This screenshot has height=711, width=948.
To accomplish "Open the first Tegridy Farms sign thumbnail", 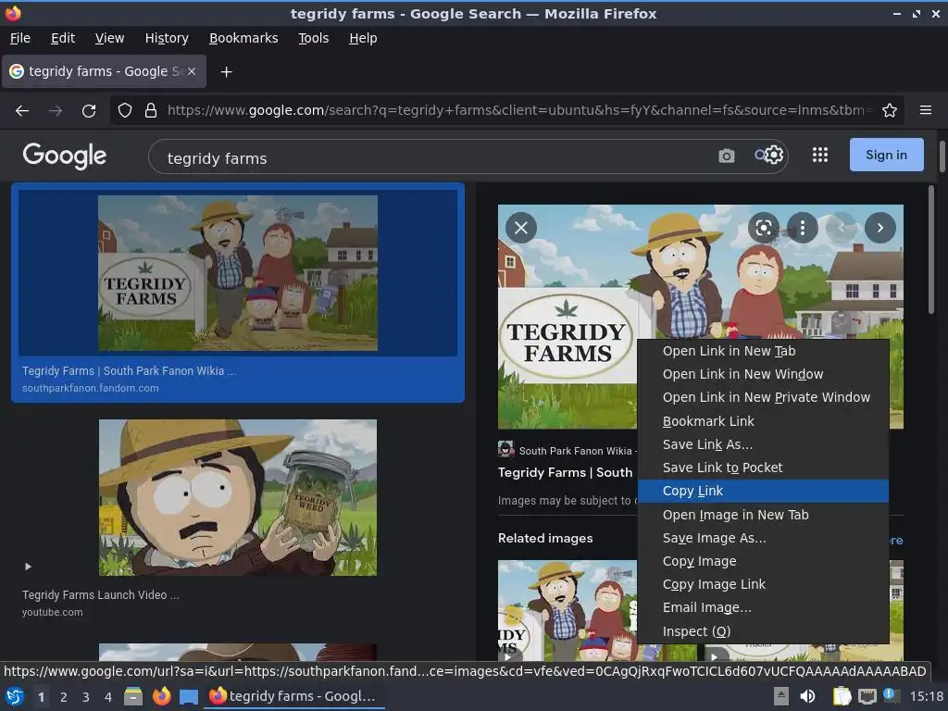I will [238, 273].
